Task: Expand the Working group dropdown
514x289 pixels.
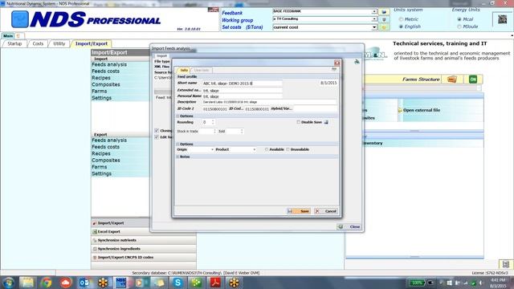Action: click(374, 19)
